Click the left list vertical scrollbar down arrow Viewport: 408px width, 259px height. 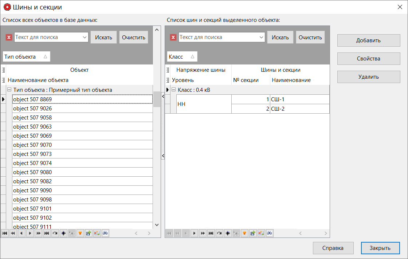click(x=157, y=225)
